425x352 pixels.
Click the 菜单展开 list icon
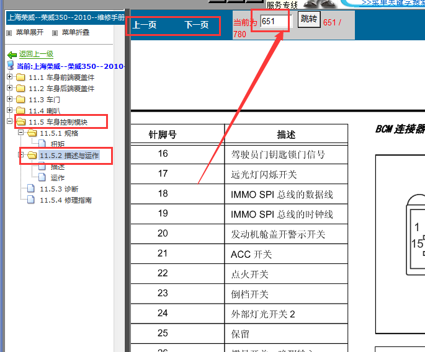(x=9, y=33)
